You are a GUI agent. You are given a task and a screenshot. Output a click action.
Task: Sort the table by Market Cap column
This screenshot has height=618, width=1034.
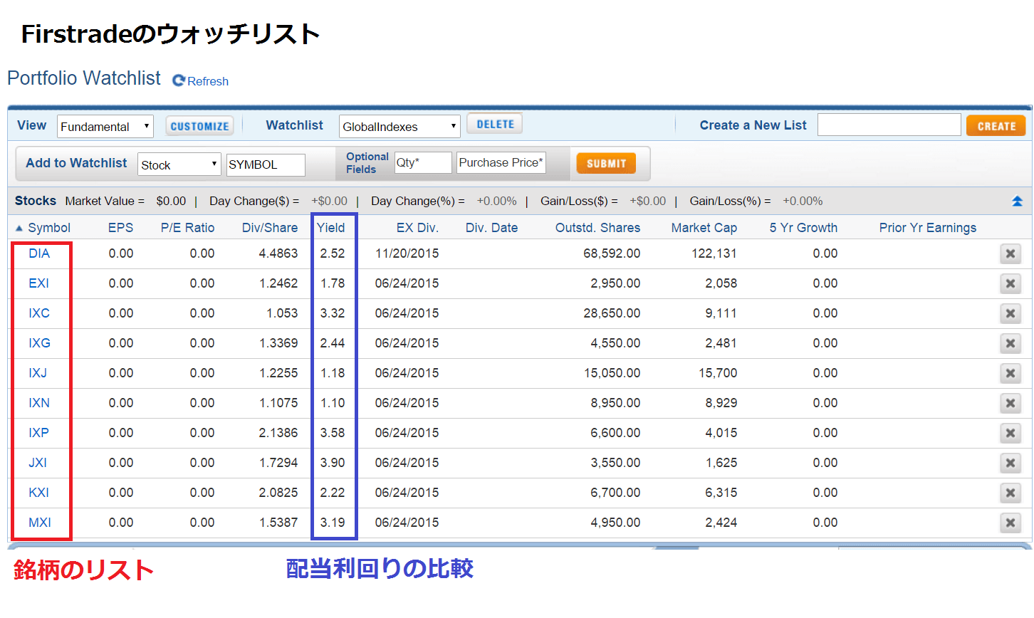(704, 227)
